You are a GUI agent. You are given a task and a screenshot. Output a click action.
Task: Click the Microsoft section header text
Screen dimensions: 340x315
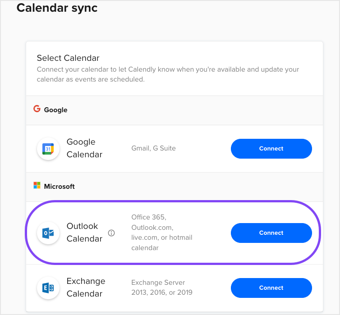click(59, 186)
